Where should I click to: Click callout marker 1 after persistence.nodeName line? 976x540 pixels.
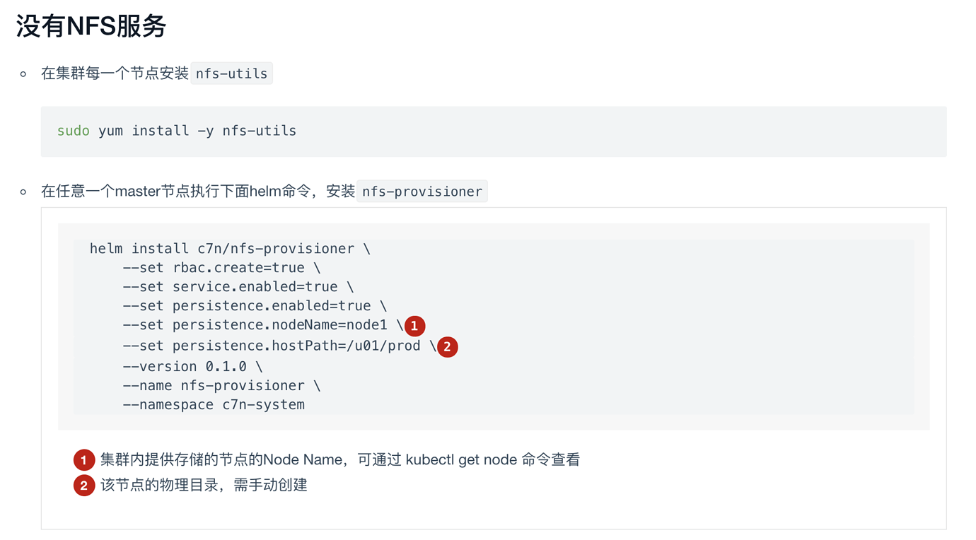(x=414, y=326)
